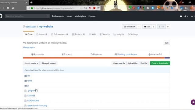Open the plus create-new dropdown

tap(186, 16)
